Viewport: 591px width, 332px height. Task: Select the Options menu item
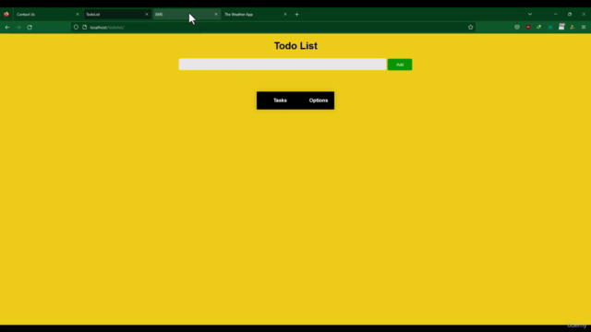click(319, 101)
